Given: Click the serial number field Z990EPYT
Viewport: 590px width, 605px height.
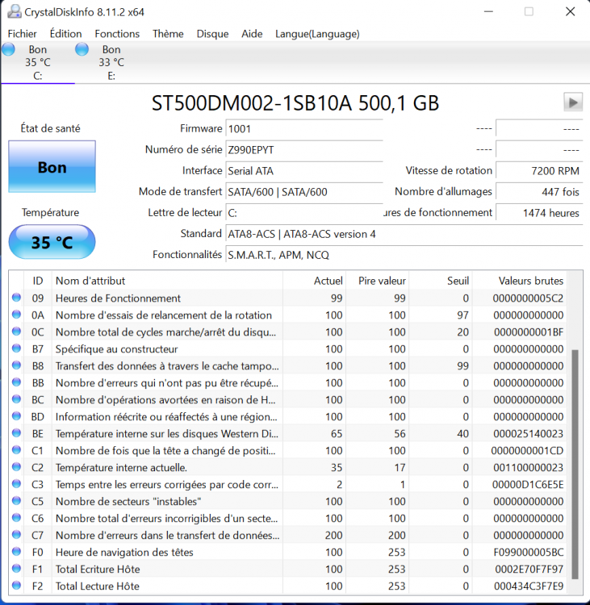Looking at the screenshot, I should 303,150.
